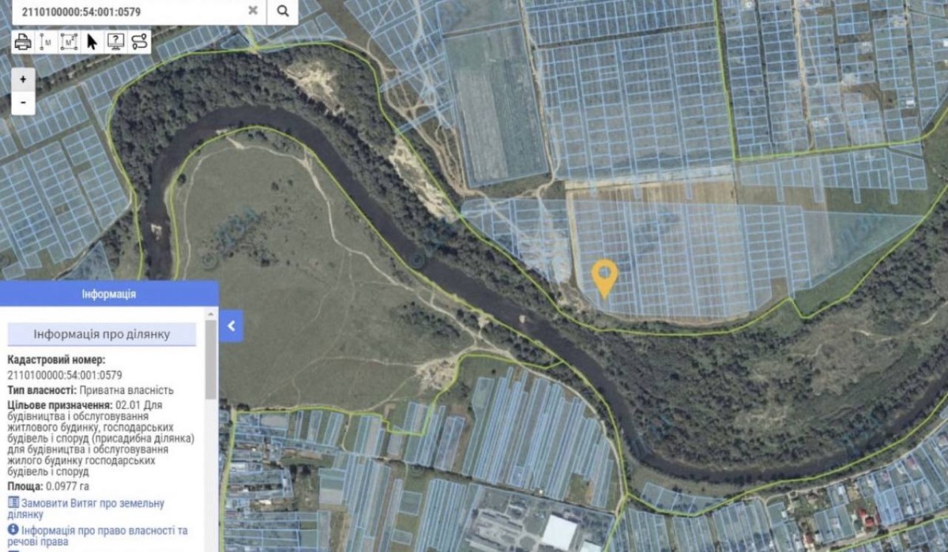948x552 pixels.
Task: Click the blue info circle icon
Action: coord(13,529)
